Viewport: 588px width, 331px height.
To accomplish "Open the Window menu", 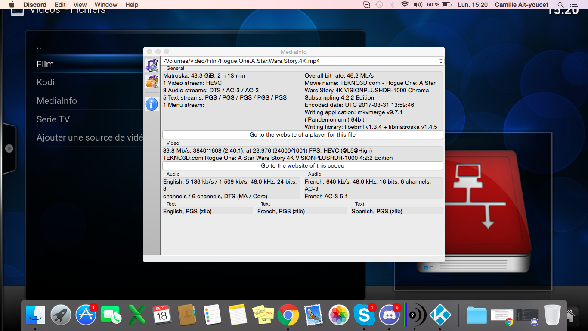I will (x=106, y=5).
